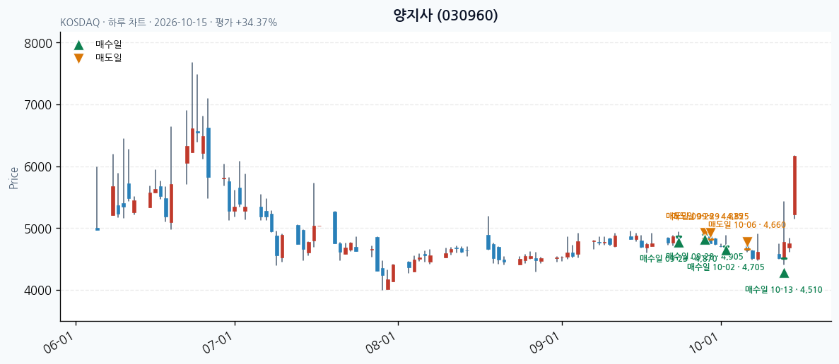Click the 매수일 10-13 · 4,510 annotation text

pyautogui.click(x=784, y=289)
